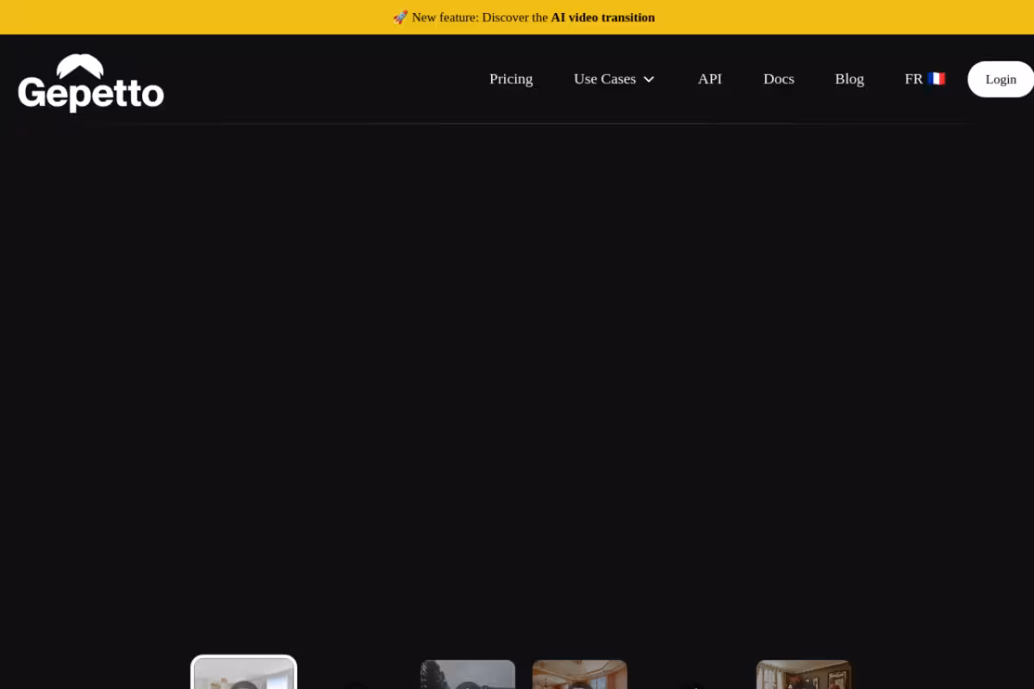The image size is (1034, 689).
Task: Select the white-bordered room thumbnail
Action: tap(244, 673)
